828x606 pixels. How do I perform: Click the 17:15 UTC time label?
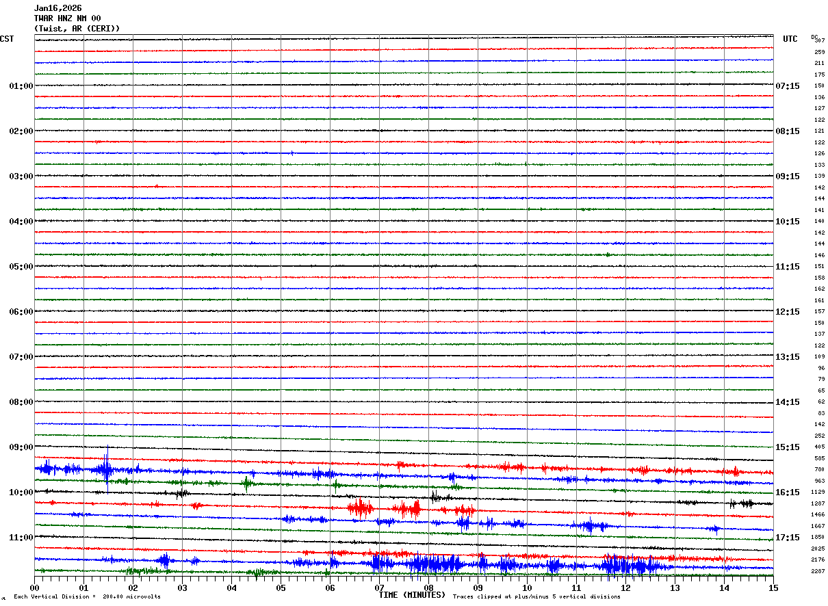(787, 538)
